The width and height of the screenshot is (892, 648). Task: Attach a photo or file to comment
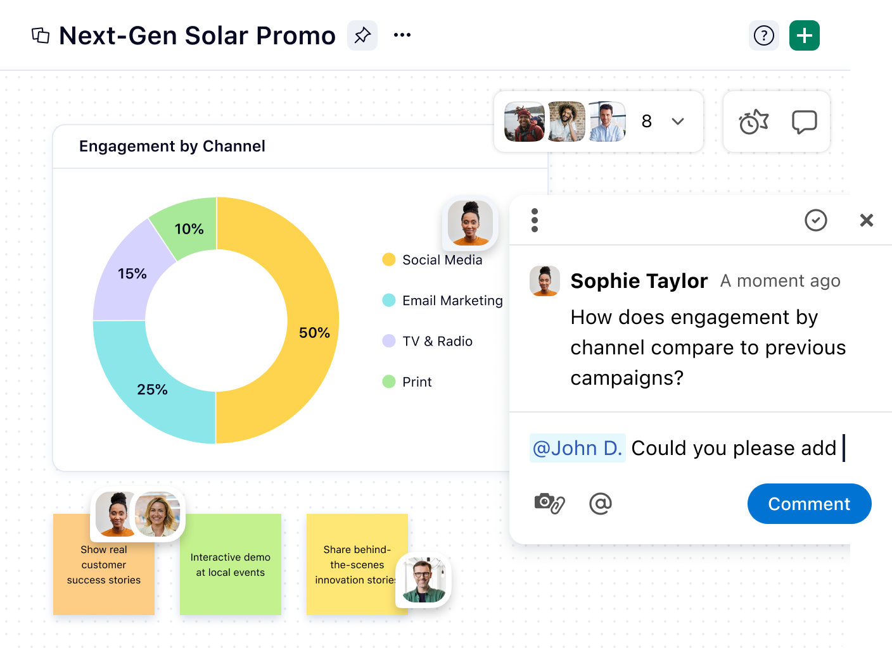click(x=549, y=503)
